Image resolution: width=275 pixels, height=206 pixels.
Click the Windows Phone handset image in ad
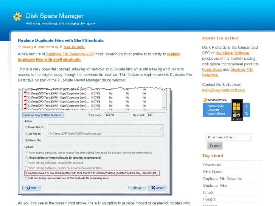click(x=237, y=110)
